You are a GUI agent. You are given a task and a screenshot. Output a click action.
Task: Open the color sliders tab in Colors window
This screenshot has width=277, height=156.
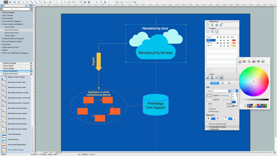pyautogui.click(x=245, y=61)
